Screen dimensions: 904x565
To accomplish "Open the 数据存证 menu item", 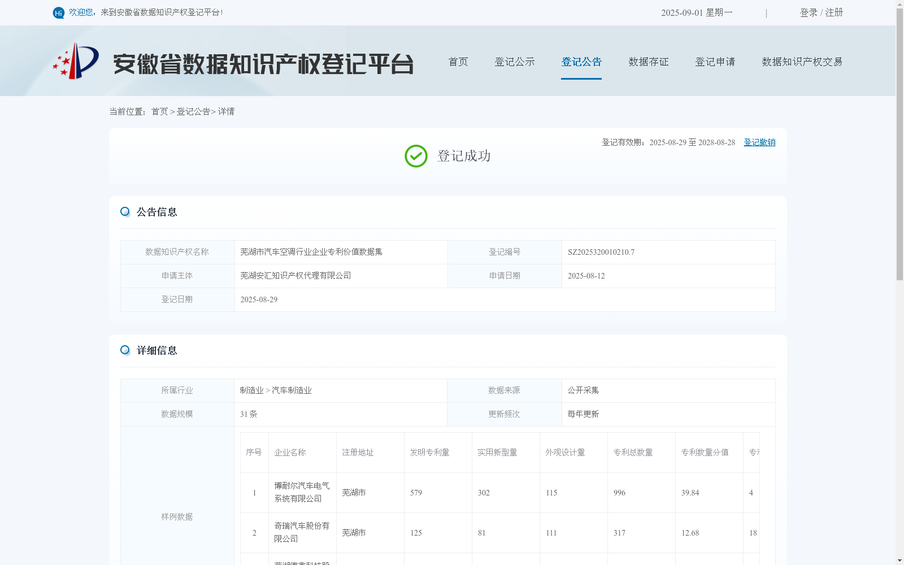I will [x=648, y=62].
